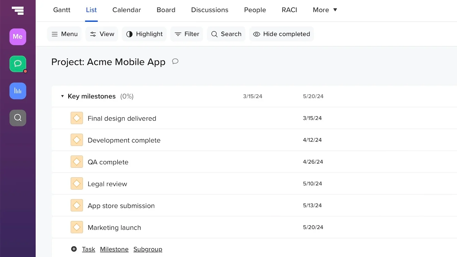Toggle the Filter control
This screenshot has height=257, width=457.
[187, 34]
